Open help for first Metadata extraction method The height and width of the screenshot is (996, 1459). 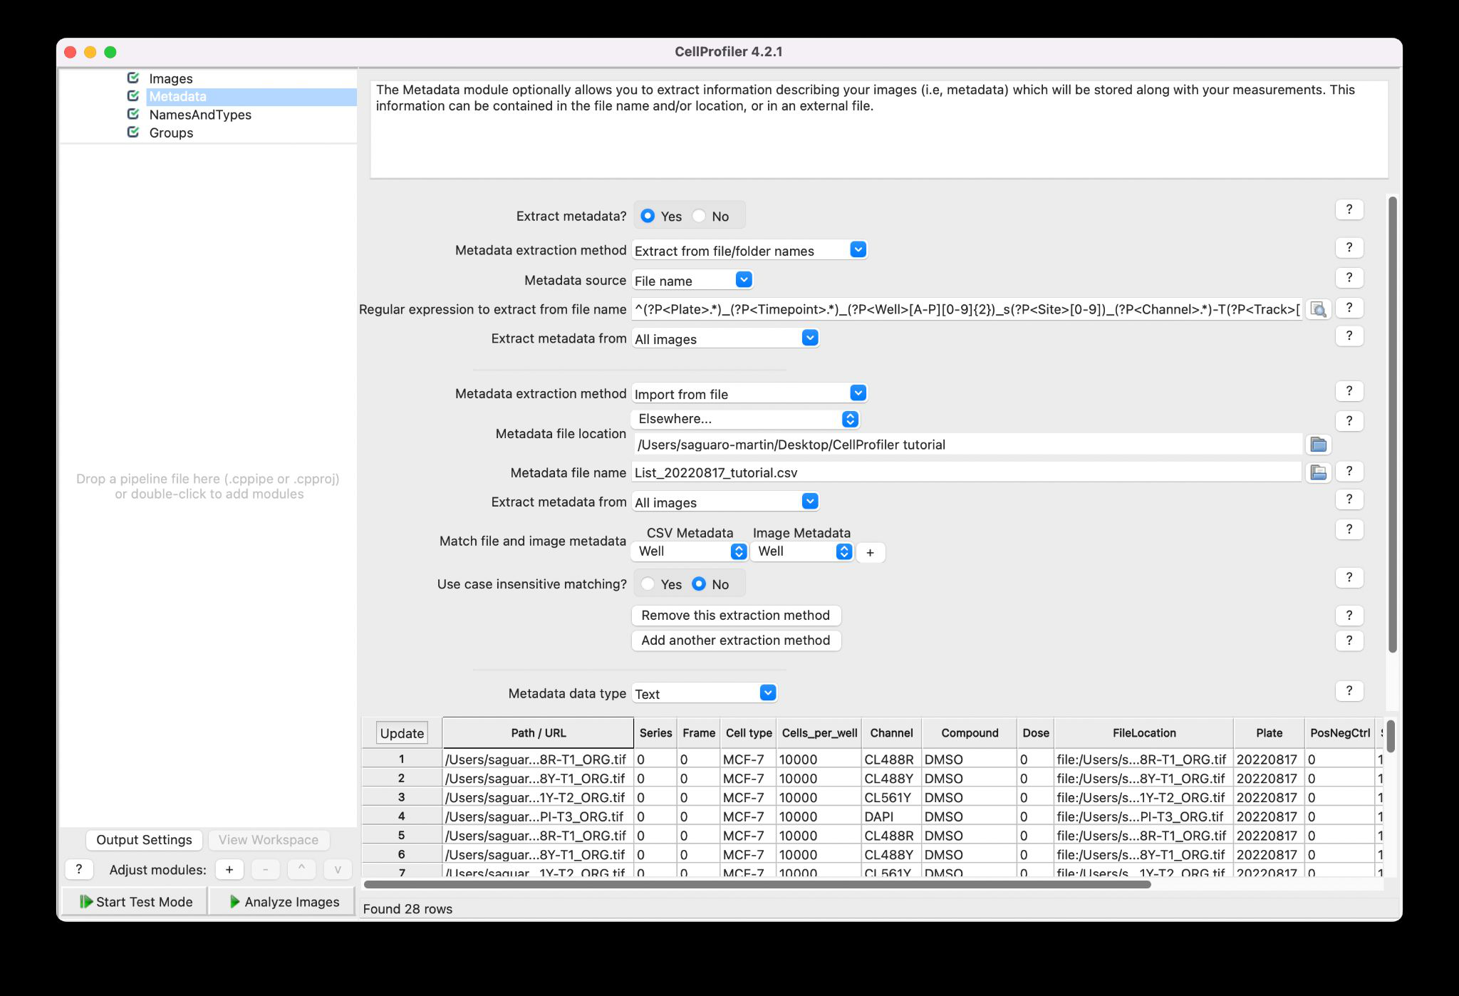(1349, 247)
